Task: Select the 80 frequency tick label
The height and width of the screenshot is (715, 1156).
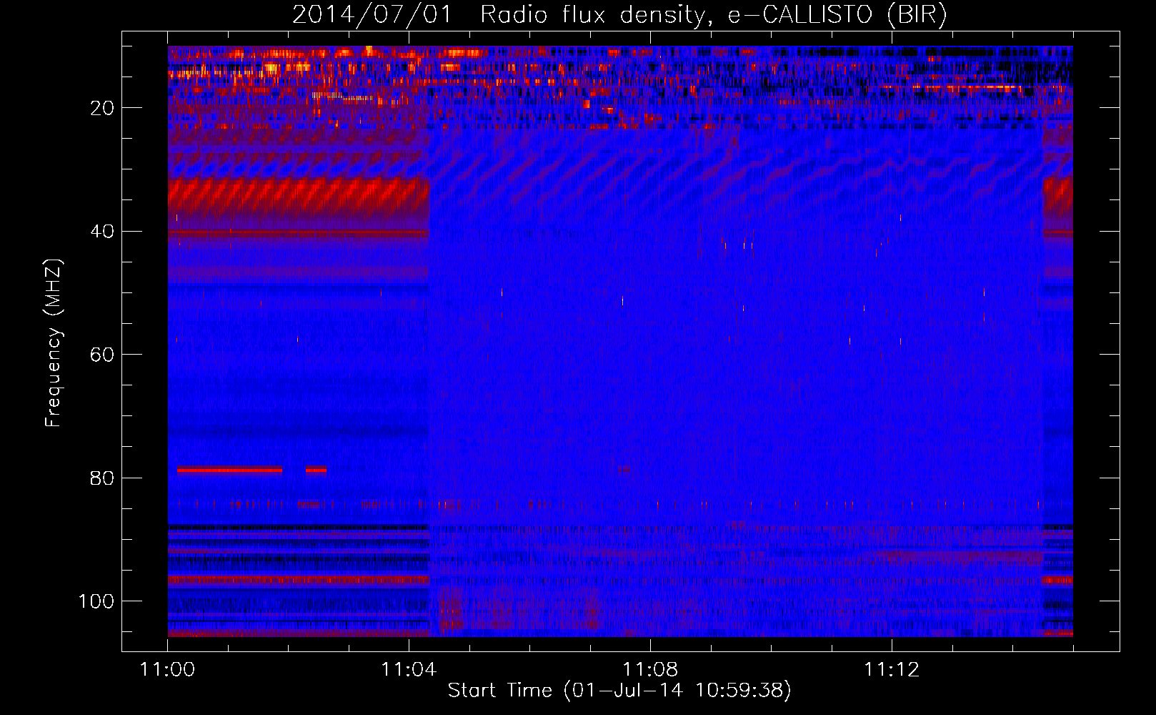Action: tap(103, 478)
